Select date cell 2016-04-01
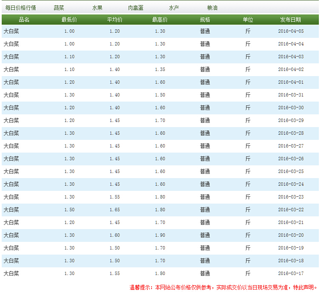321x292 pixels. coord(291,82)
